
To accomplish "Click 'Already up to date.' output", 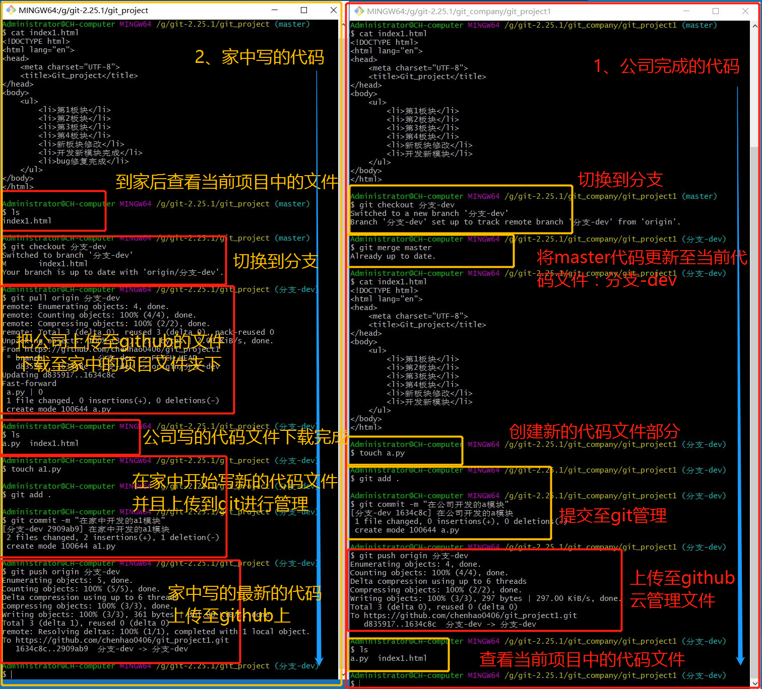I will click(x=393, y=256).
